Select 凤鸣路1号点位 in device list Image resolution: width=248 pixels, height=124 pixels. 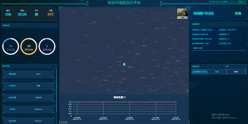point(201,72)
